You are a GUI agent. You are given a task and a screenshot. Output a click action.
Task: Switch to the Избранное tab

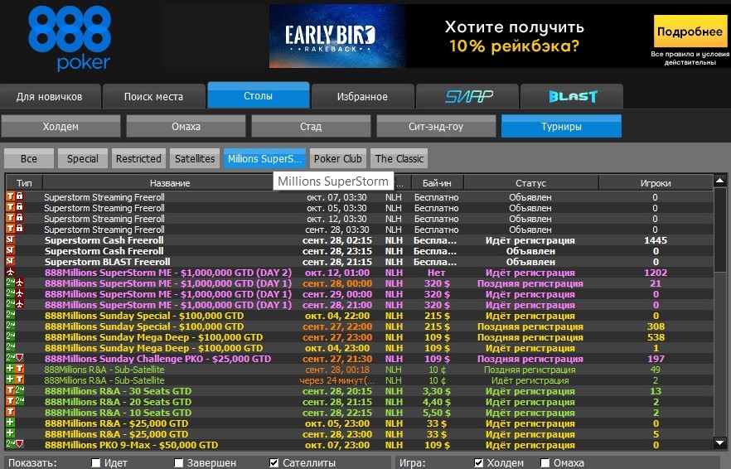[362, 96]
